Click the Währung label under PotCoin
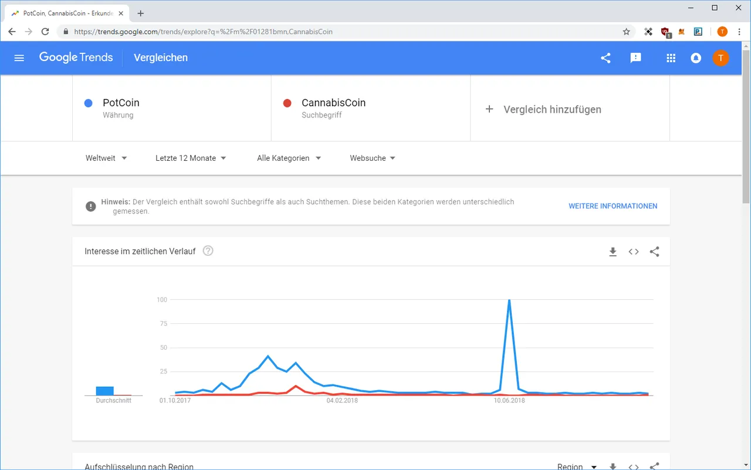Screen dimensions: 751x470 point(118,115)
